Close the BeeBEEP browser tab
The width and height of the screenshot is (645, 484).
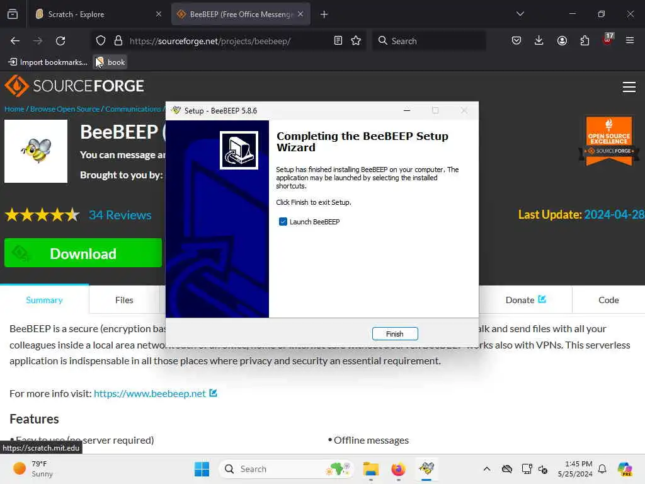coord(300,14)
